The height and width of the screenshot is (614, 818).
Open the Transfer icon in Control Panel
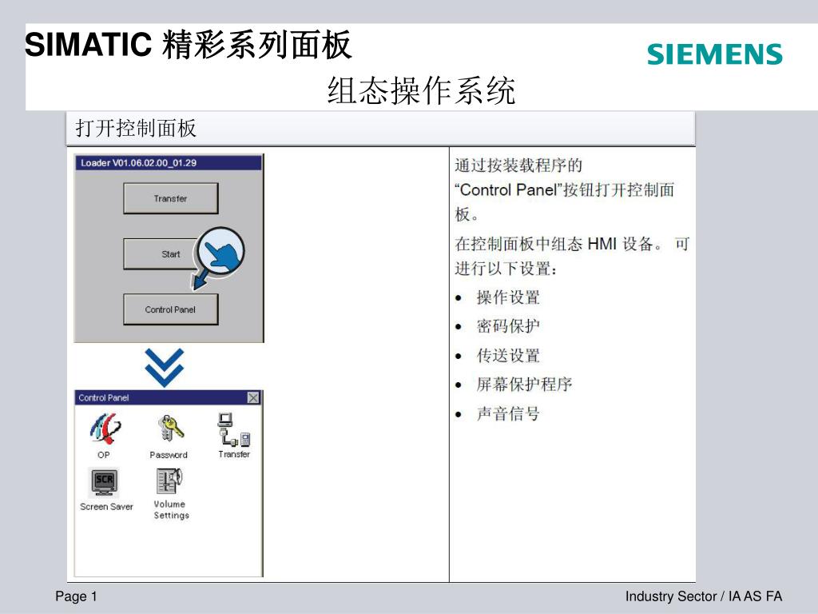[234, 429]
